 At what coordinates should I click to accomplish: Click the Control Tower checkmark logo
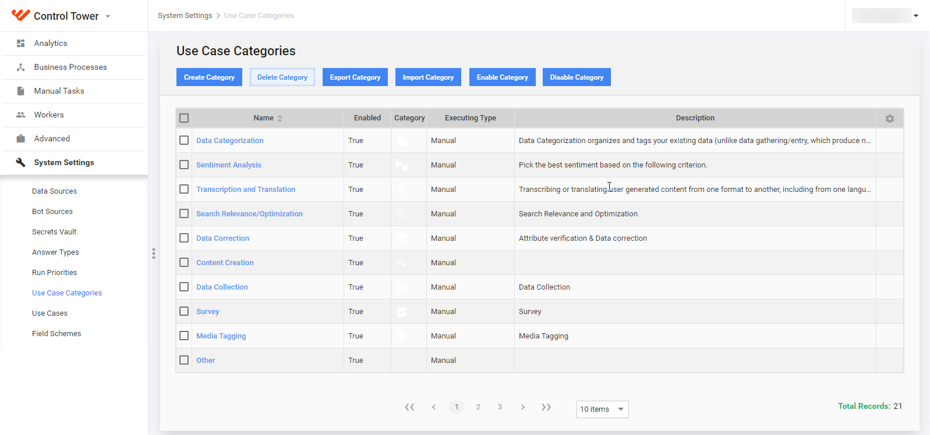[x=20, y=15]
